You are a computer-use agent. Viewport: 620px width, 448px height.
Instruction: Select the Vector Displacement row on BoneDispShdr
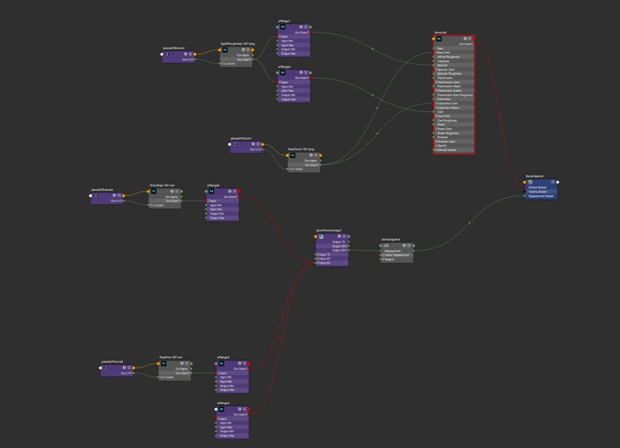click(x=397, y=255)
